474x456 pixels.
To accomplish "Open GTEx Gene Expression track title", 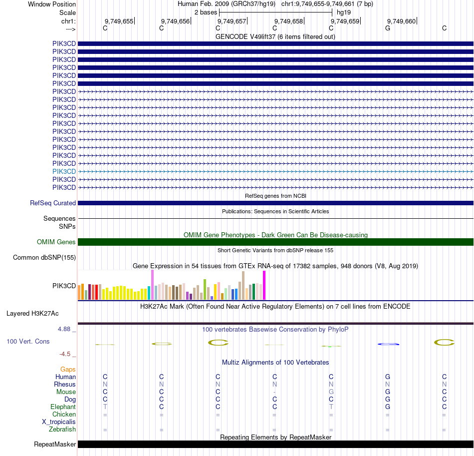I will pyautogui.click(x=275, y=266).
